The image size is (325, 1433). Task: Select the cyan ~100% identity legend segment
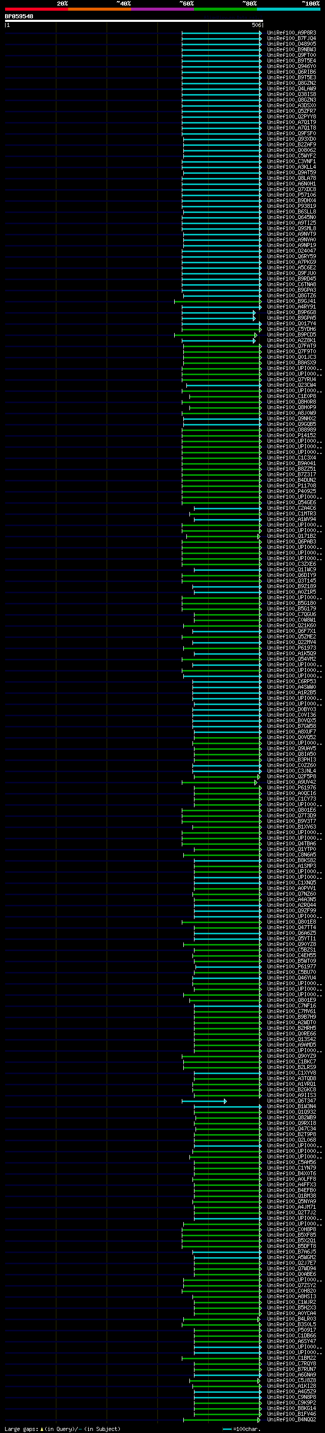(288, 9)
